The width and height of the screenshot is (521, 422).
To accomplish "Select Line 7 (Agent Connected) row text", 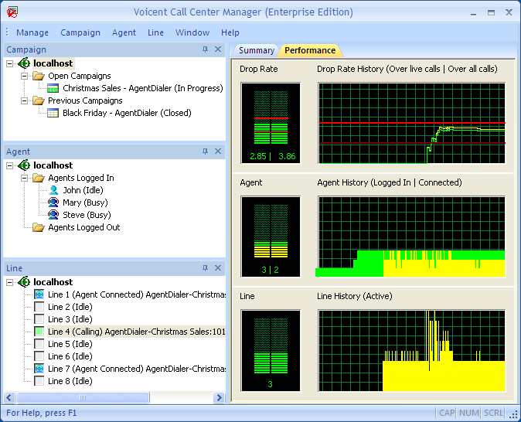I will 136,369.
